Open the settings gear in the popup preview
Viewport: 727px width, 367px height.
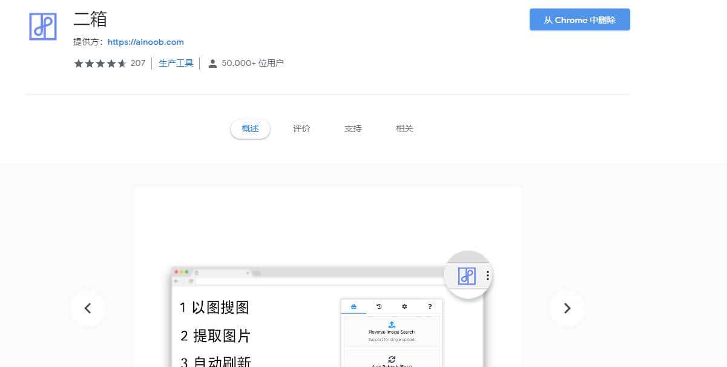404,306
